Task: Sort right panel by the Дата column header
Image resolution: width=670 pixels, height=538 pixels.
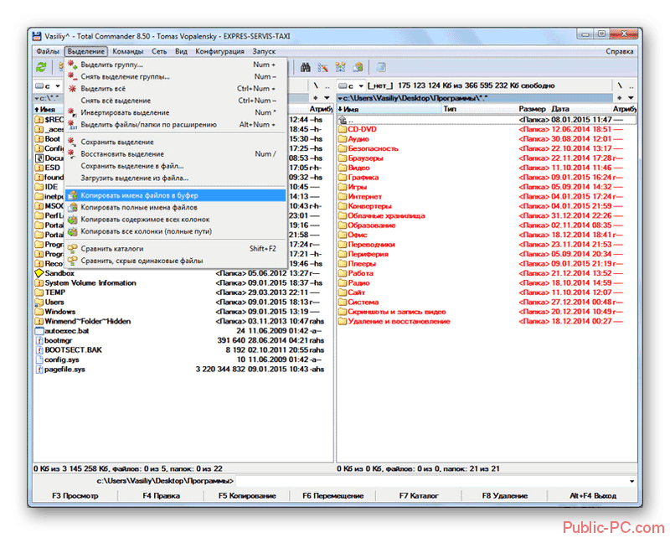Action: point(580,109)
